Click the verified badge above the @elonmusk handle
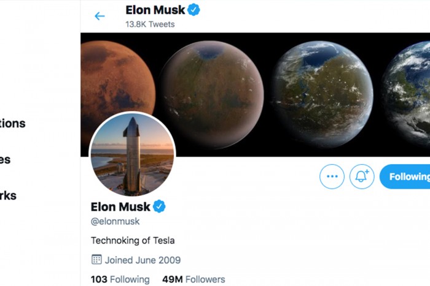 click(160, 206)
